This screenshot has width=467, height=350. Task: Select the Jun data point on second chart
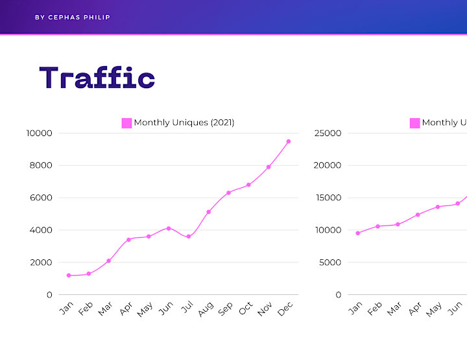pos(457,204)
